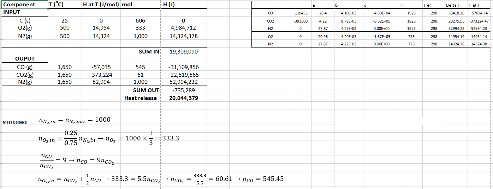Select the "Component" header cell
The height and width of the screenshot is (189, 493).
click(25, 5)
